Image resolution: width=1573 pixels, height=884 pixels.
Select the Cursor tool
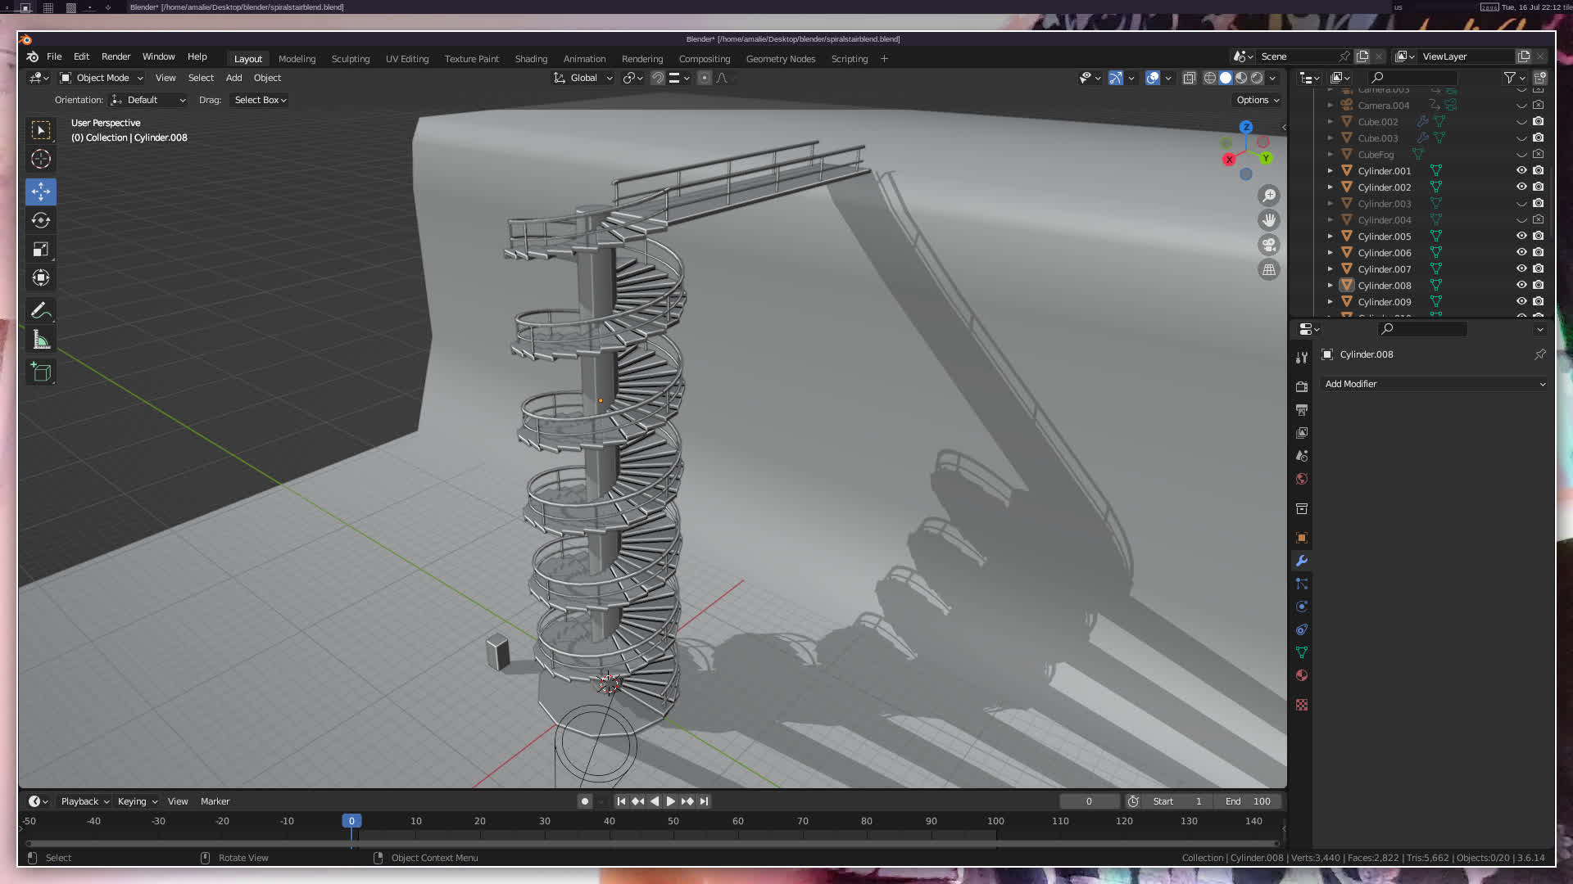click(x=41, y=159)
